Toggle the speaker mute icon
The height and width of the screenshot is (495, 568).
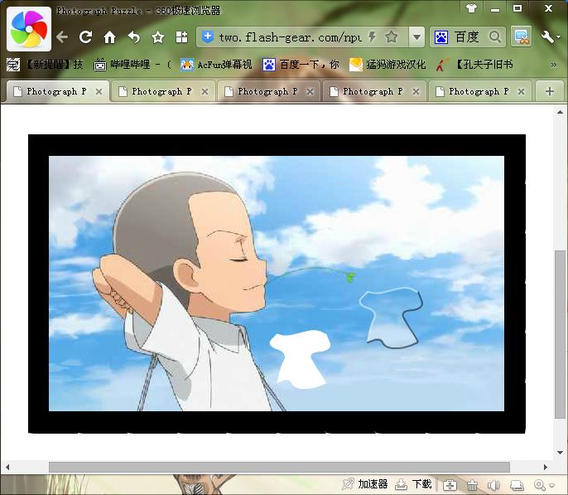[x=493, y=485]
